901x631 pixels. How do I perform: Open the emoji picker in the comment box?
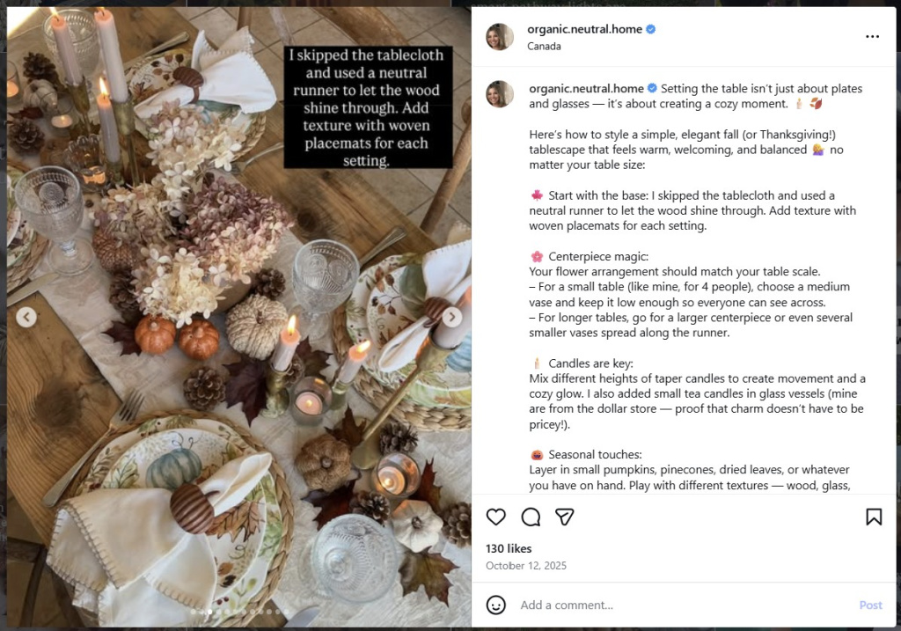pyautogui.click(x=496, y=605)
